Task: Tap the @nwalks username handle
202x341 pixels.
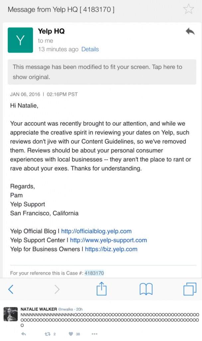Action: 66,309
